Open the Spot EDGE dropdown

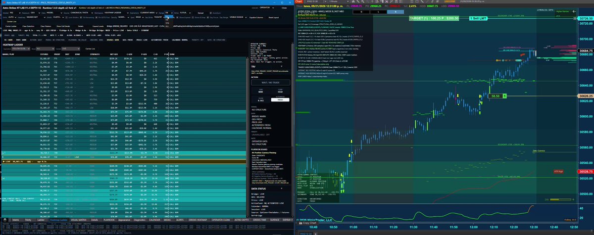pyautogui.click(x=140, y=17)
